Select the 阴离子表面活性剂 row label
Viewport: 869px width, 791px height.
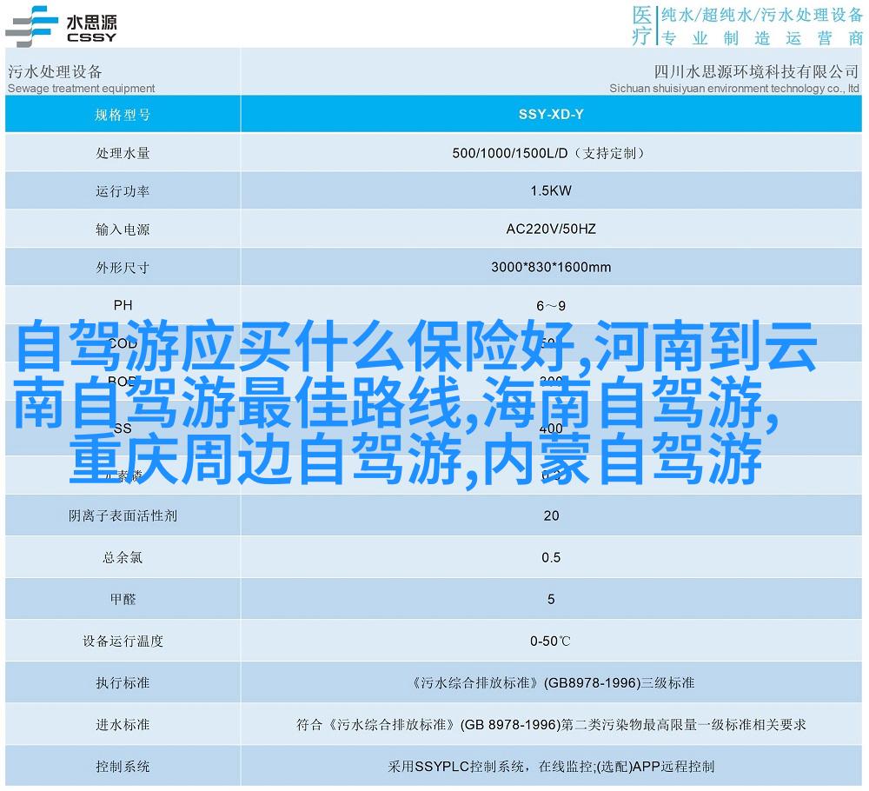pos(123,516)
